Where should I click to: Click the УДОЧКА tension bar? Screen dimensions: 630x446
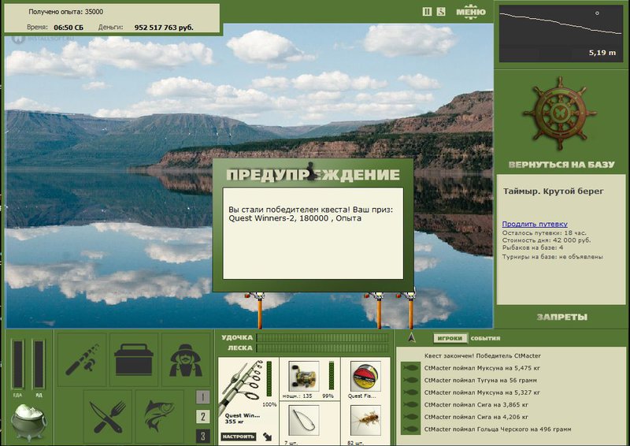coord(323,337)
